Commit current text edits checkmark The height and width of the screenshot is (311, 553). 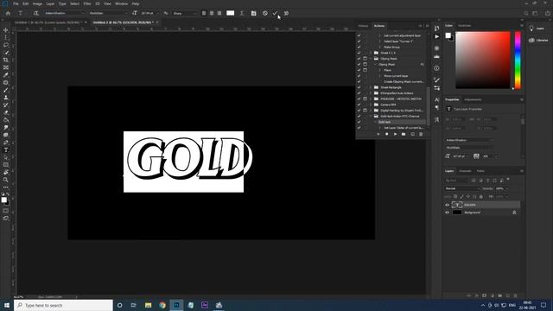pyautogui.click(x=275, y=13)
